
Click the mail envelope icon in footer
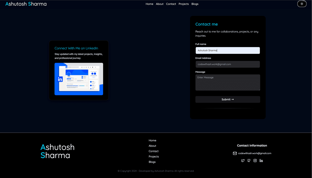[x=235, y=153]
